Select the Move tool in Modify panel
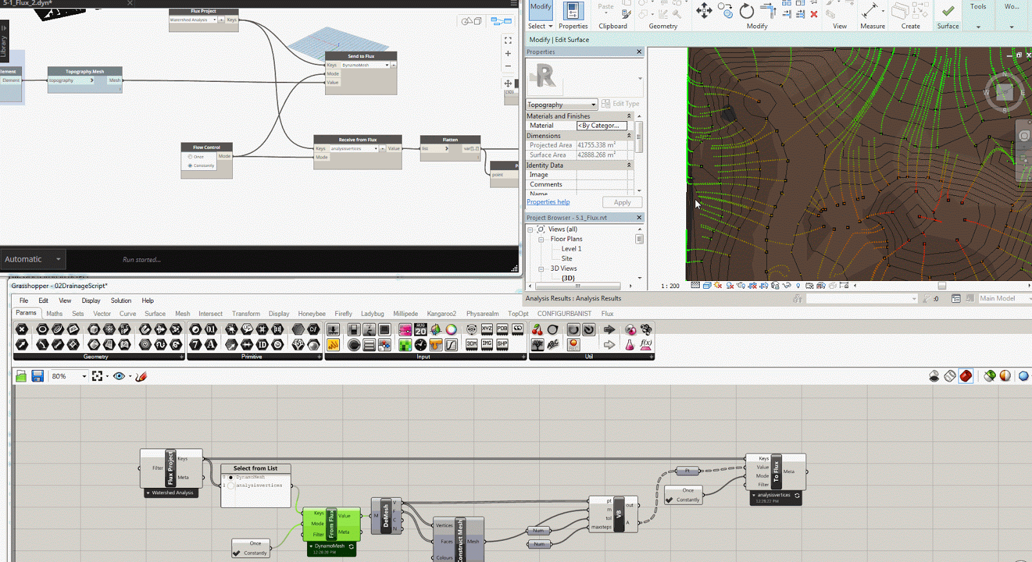This screenshot has height=562, width=1032. 704,10
